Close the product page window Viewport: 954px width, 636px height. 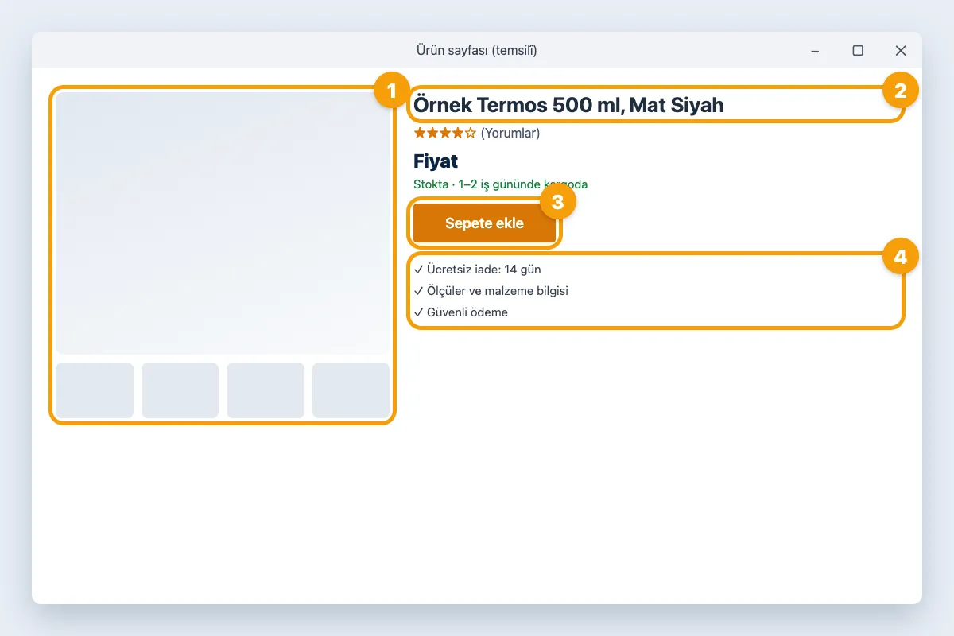pos(901,51)
